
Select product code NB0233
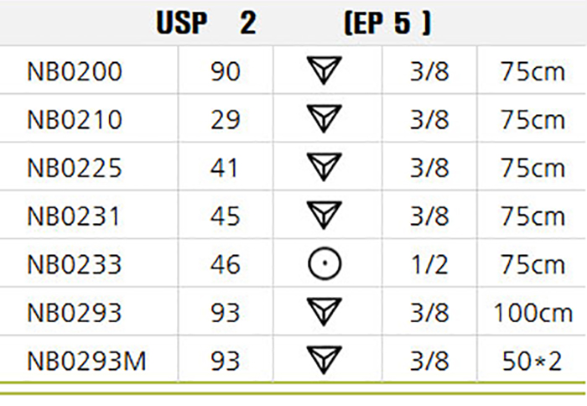pyautogui.click(x=75, y=264)
